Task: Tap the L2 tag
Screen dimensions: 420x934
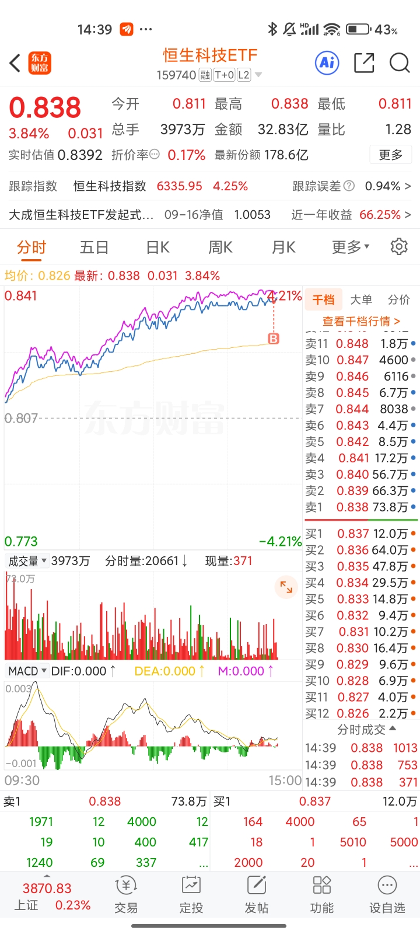Action: (x=243, y=75)
